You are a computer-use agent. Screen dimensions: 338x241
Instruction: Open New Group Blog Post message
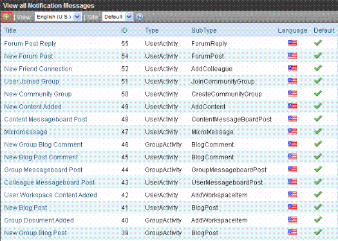pos(35,233)
